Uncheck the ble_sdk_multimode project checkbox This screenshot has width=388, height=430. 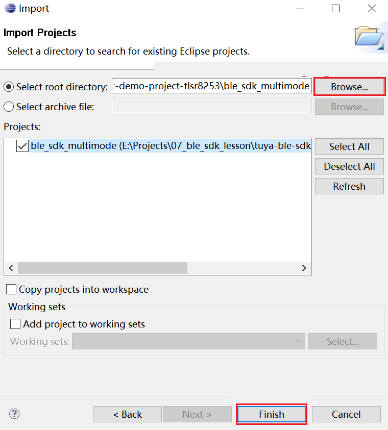(22, 146)
